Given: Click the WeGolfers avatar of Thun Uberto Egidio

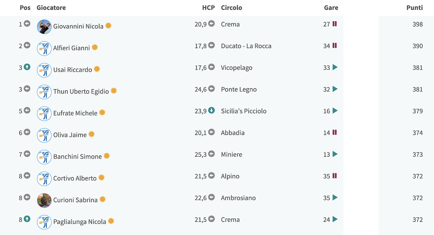Looking at the screenshot, I should pos(44,92).
